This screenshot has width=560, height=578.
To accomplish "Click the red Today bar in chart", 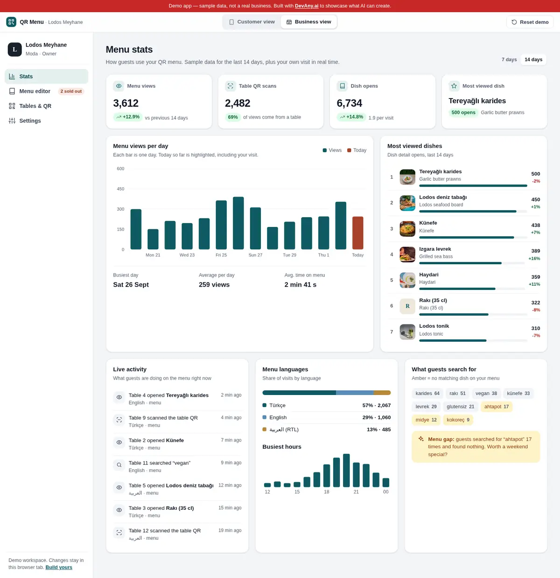I will (358, 233).
